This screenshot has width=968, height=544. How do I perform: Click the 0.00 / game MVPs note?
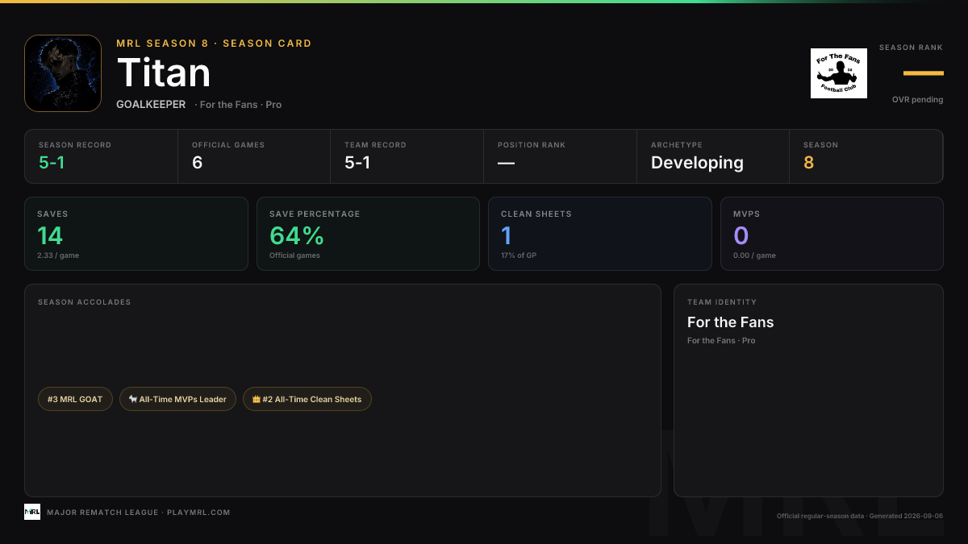(754, 255)
